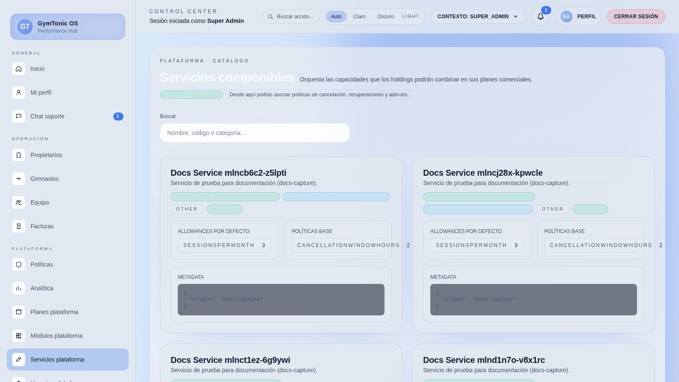This screenshot has height=382, width=679.
Task: Open the SA Perfil menu
Action: [578, 17]
